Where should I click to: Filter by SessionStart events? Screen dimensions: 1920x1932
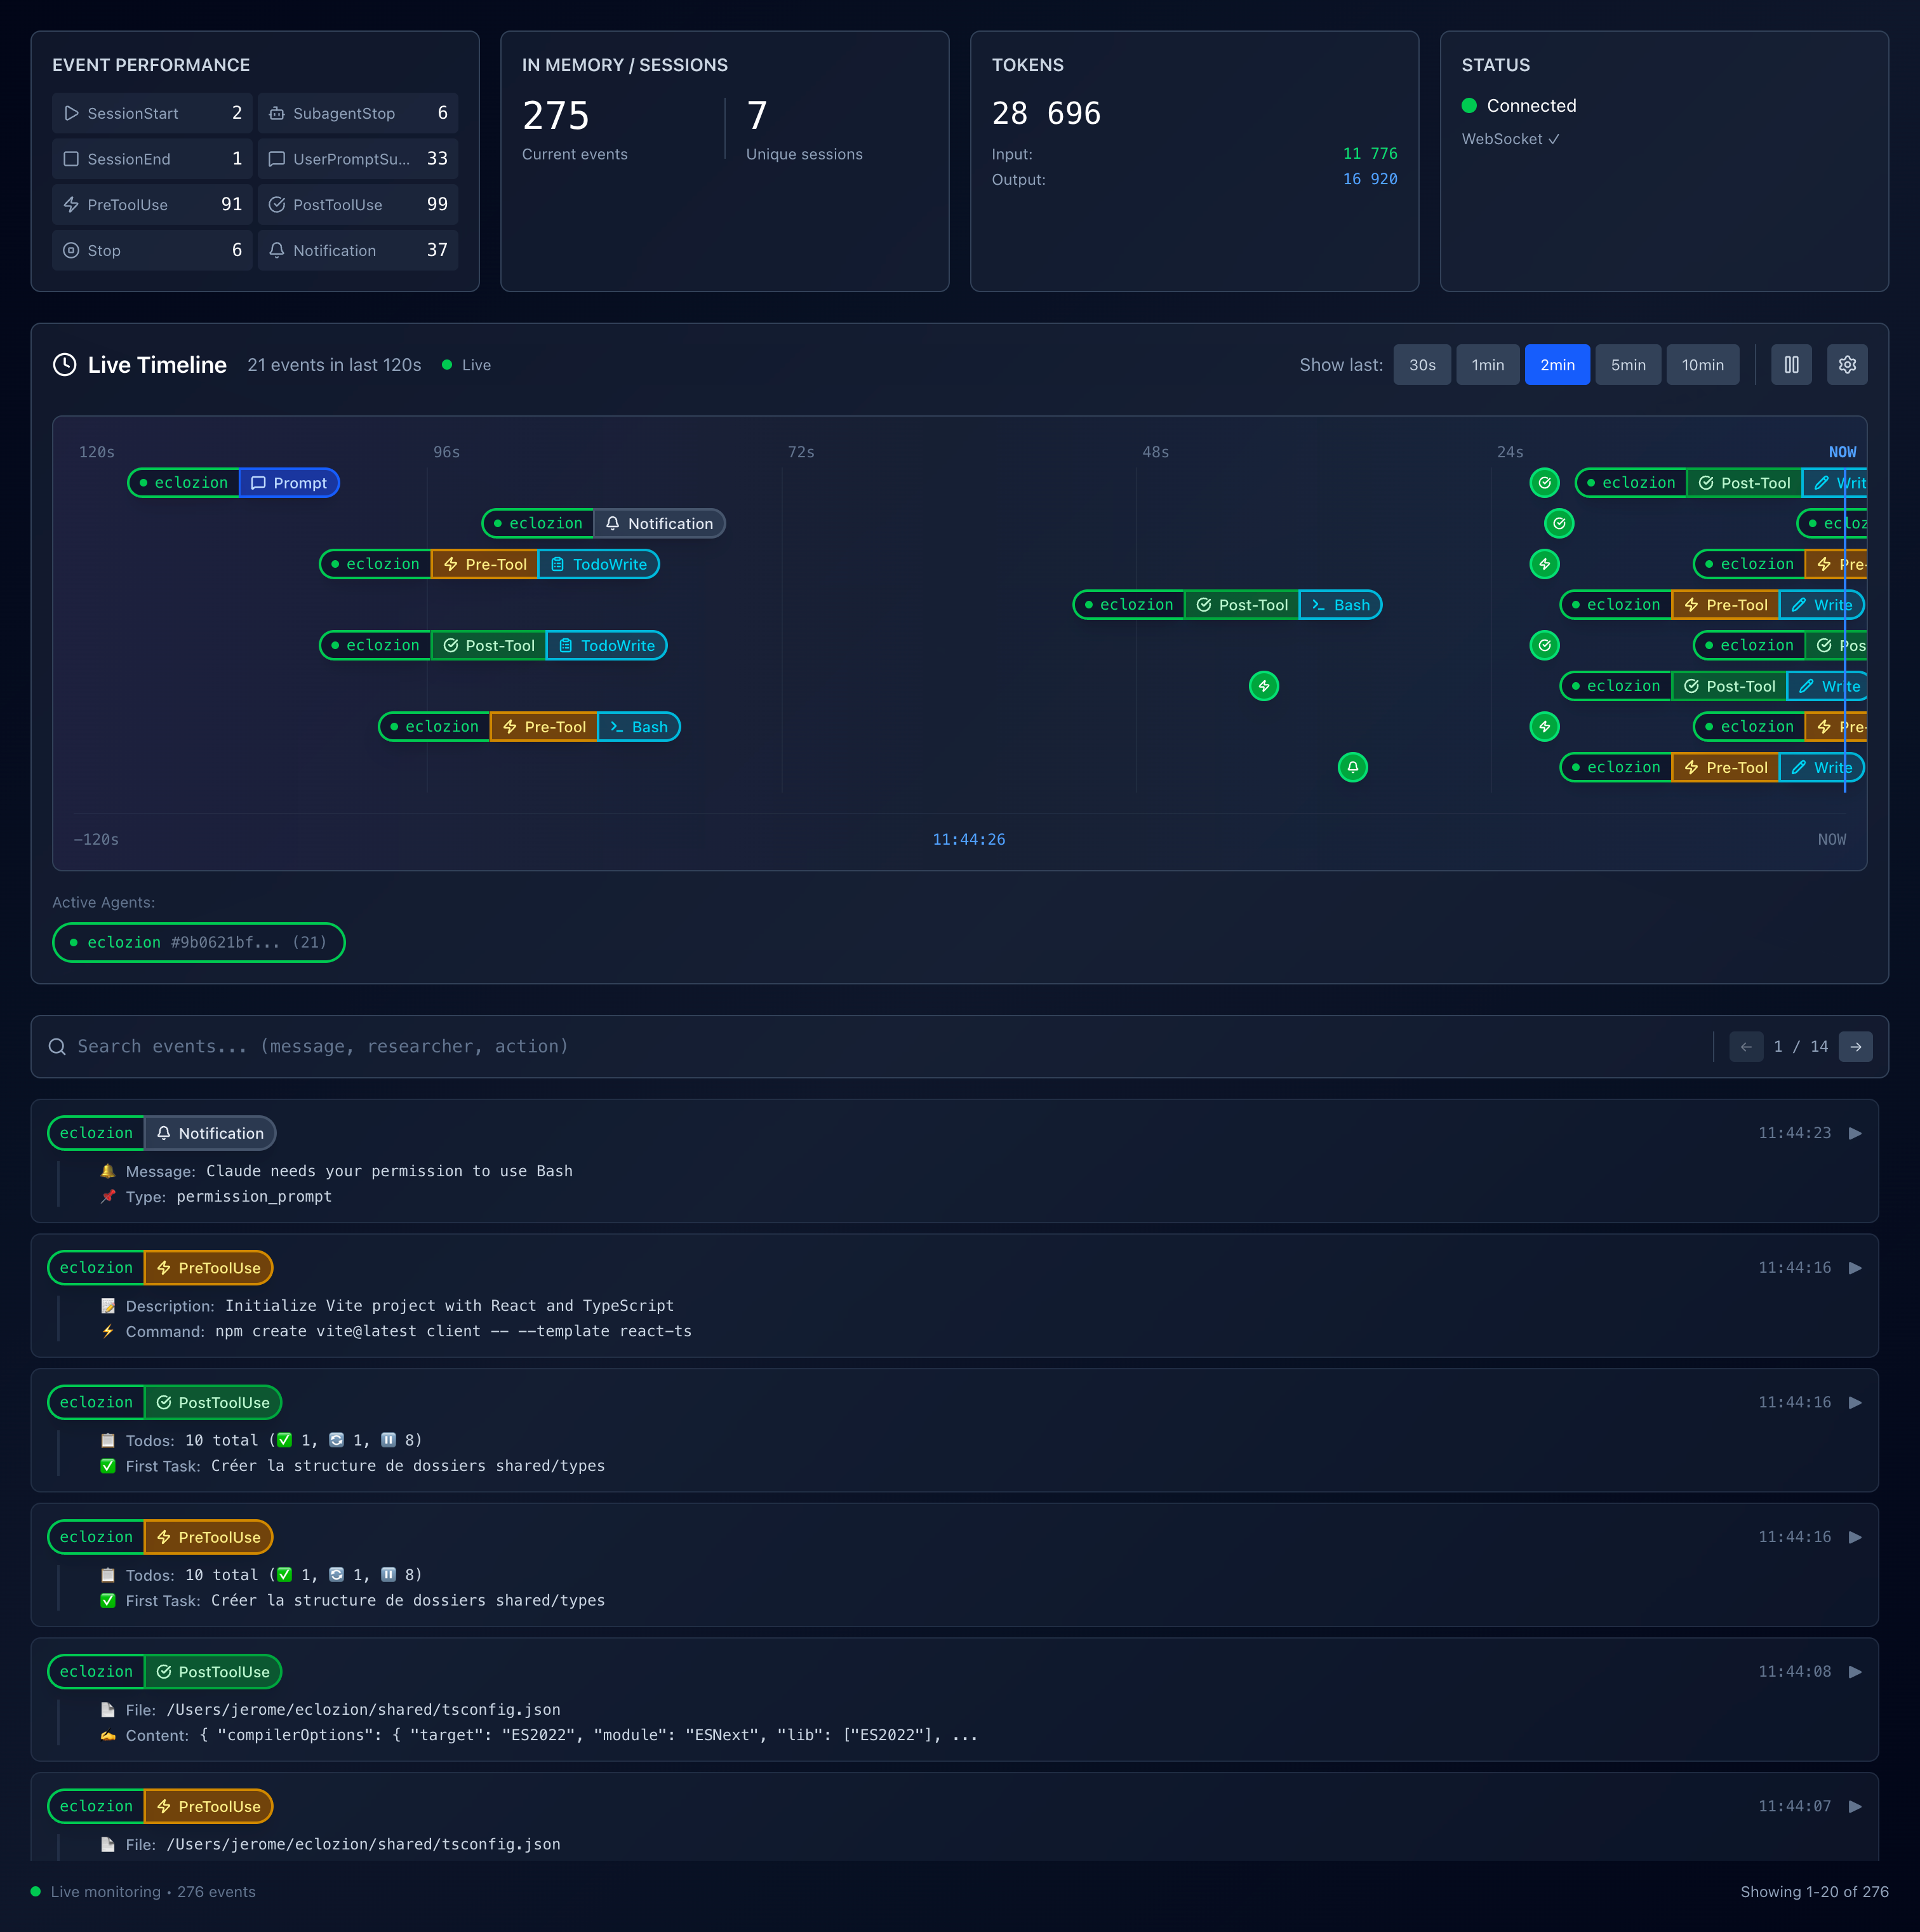point(152,113)
